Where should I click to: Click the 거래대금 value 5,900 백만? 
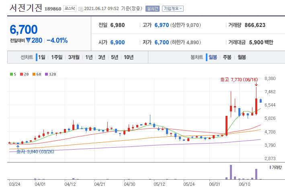tap(261, 42)
